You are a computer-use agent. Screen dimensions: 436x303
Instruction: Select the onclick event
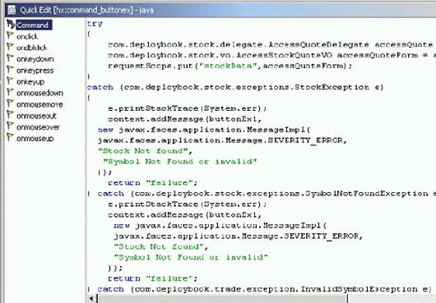point(27,36)
